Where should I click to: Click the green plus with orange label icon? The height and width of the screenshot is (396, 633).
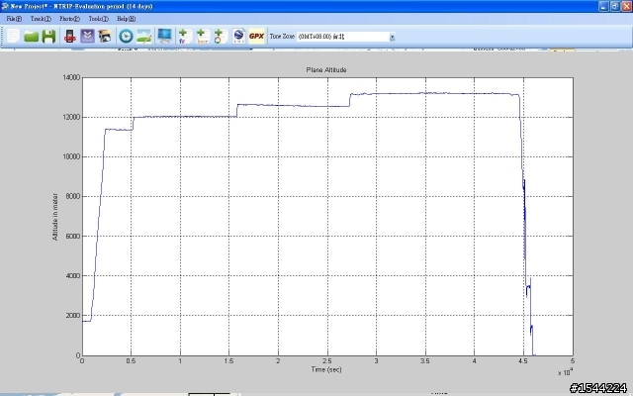click(x=202, y=37)
